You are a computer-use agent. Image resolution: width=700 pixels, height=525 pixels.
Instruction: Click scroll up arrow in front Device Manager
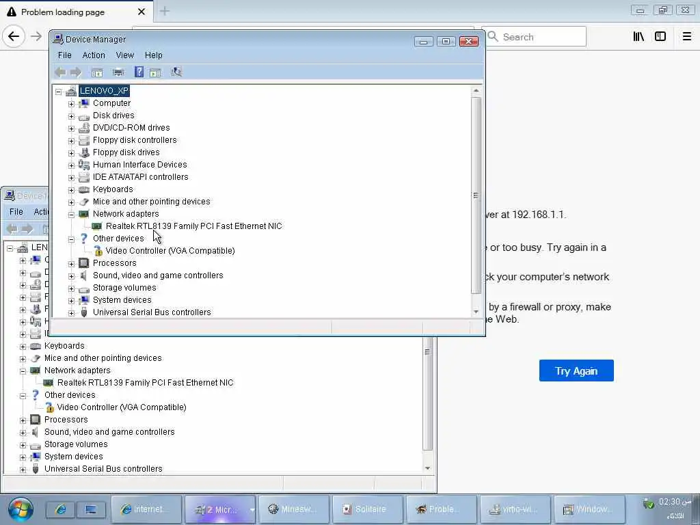(x=476, y=91)
